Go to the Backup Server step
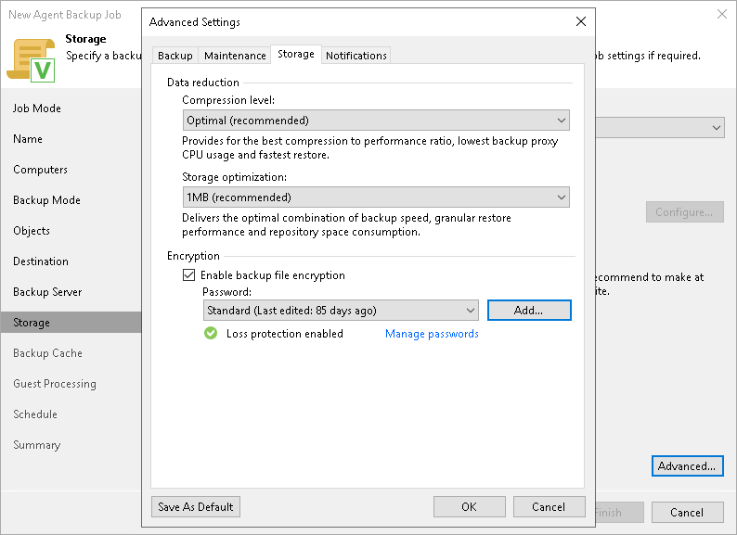 [x=47, y=292]
